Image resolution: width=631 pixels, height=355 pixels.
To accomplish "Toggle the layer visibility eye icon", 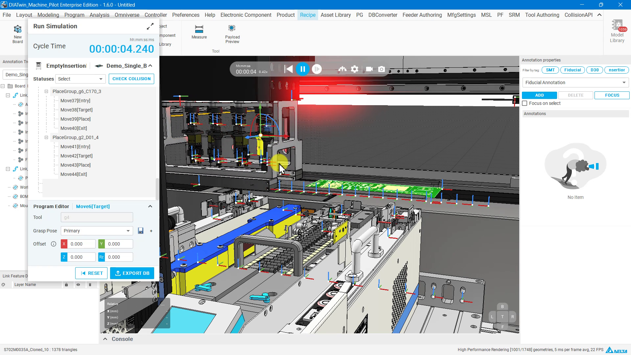I will pyautogui.click(x=78, y=285).
